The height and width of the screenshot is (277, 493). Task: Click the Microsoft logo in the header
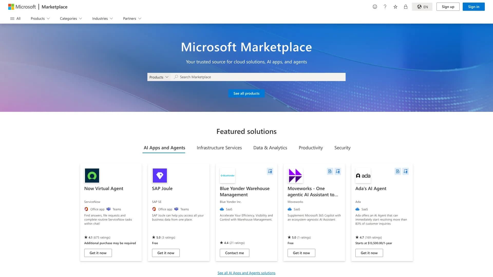pos(22,7)
